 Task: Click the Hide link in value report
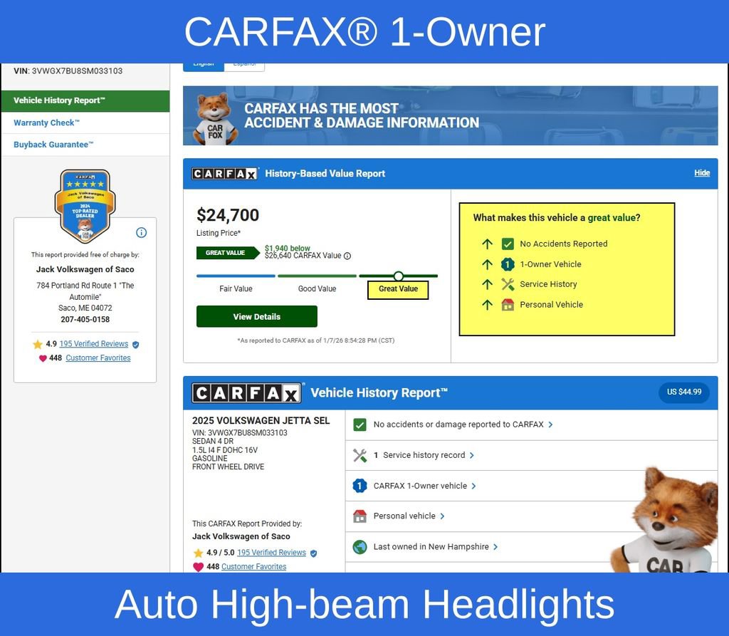pyautogui.click(x=702, y=173)
